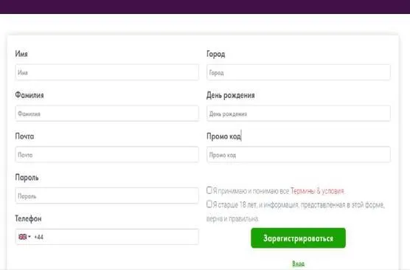Click the День рождения field label
Screen dimensions: 410x270
(x=231, y=95)
